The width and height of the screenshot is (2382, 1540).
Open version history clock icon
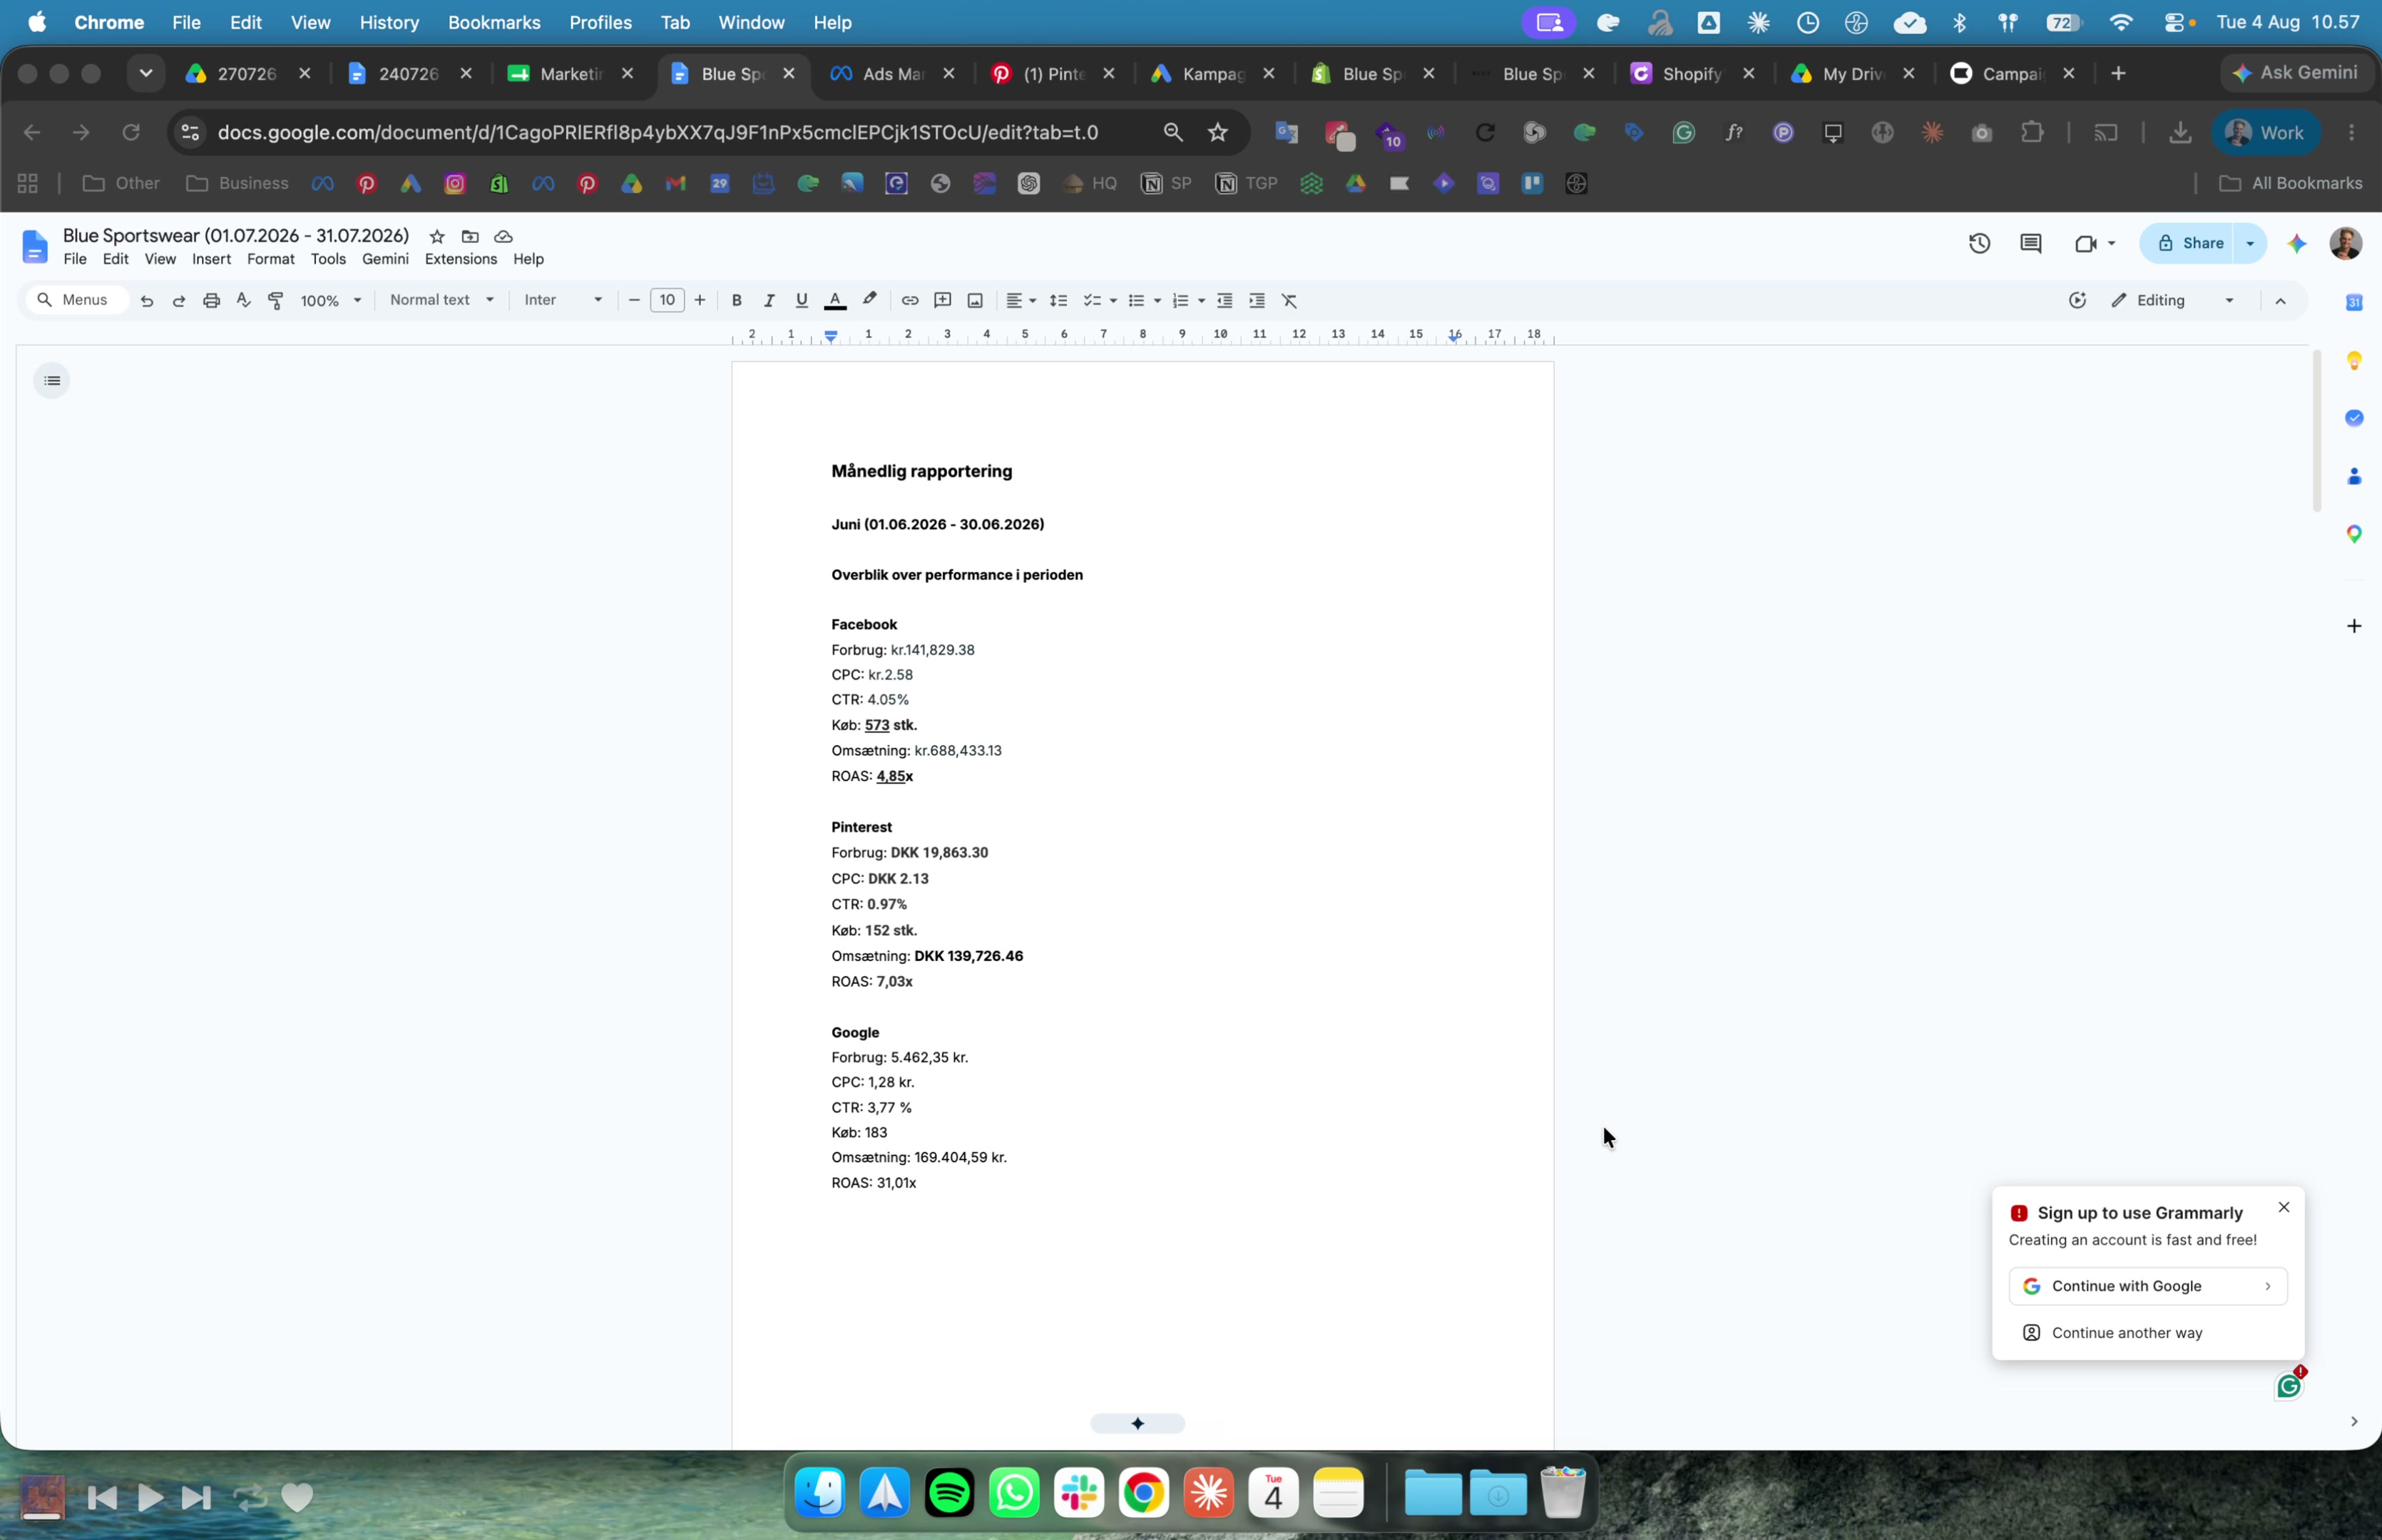tap(1979, 243)
